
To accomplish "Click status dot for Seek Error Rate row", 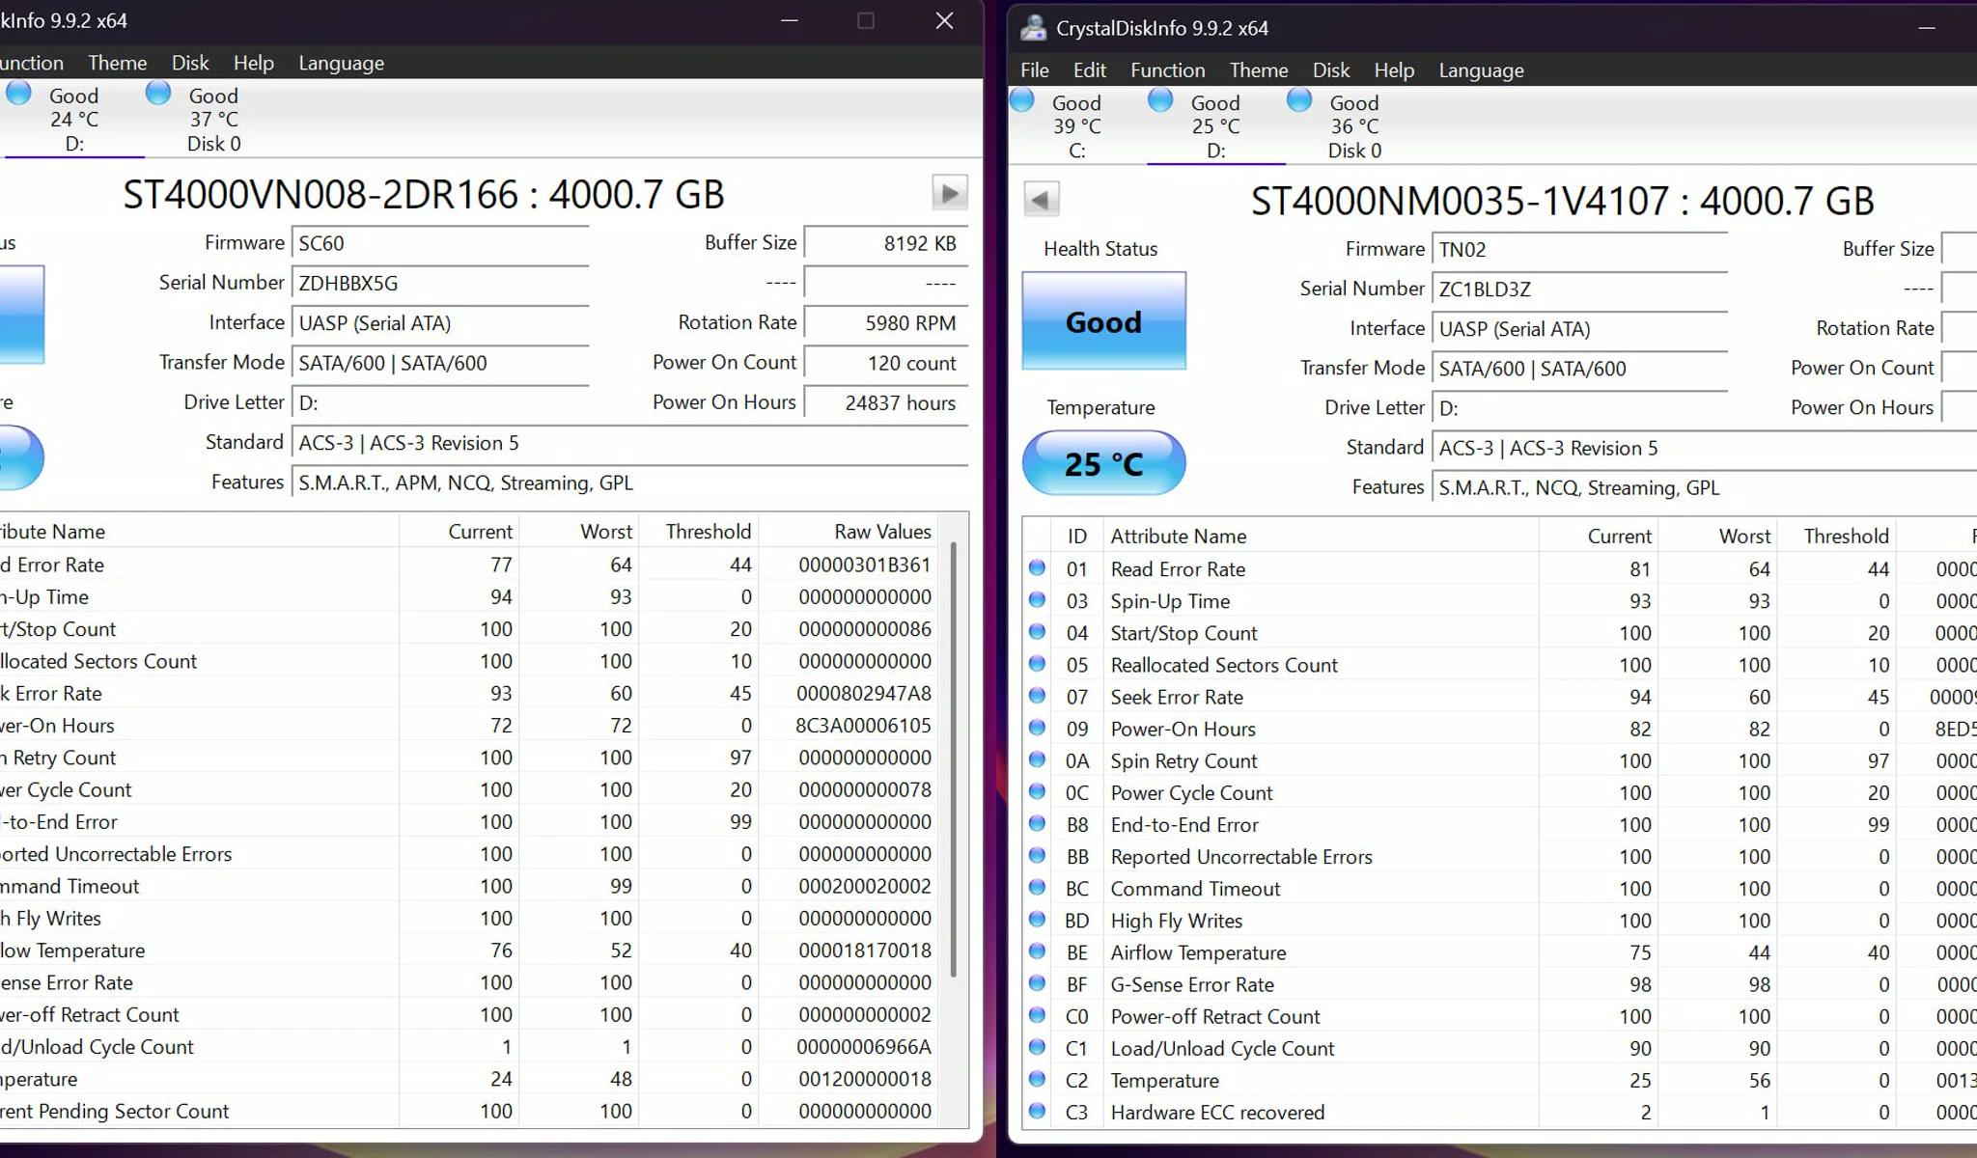I will 1037,696.
